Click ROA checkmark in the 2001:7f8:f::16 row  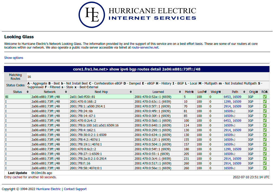pos(265,163)
